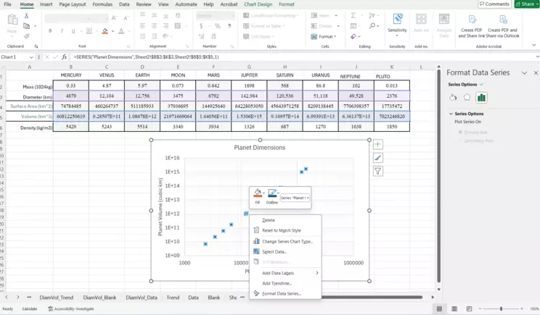Click the Sensitivity label icon

click(398, 19)
